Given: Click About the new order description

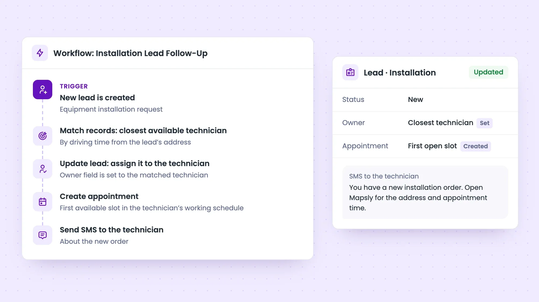Looking at the screenshot, I should coord(94,241).
